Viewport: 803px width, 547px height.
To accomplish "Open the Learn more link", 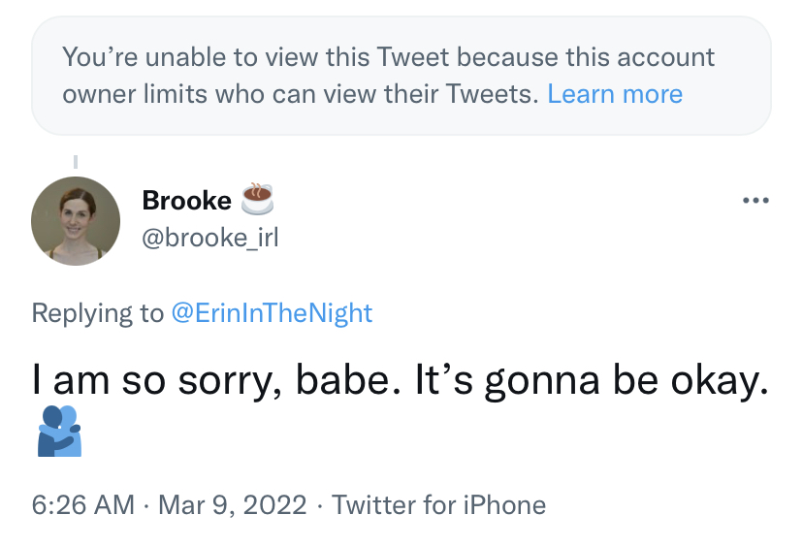I will click(x=615, y=94).
